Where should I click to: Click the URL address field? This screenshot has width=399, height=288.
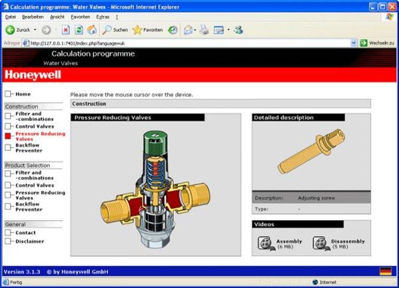pos(190,43)
